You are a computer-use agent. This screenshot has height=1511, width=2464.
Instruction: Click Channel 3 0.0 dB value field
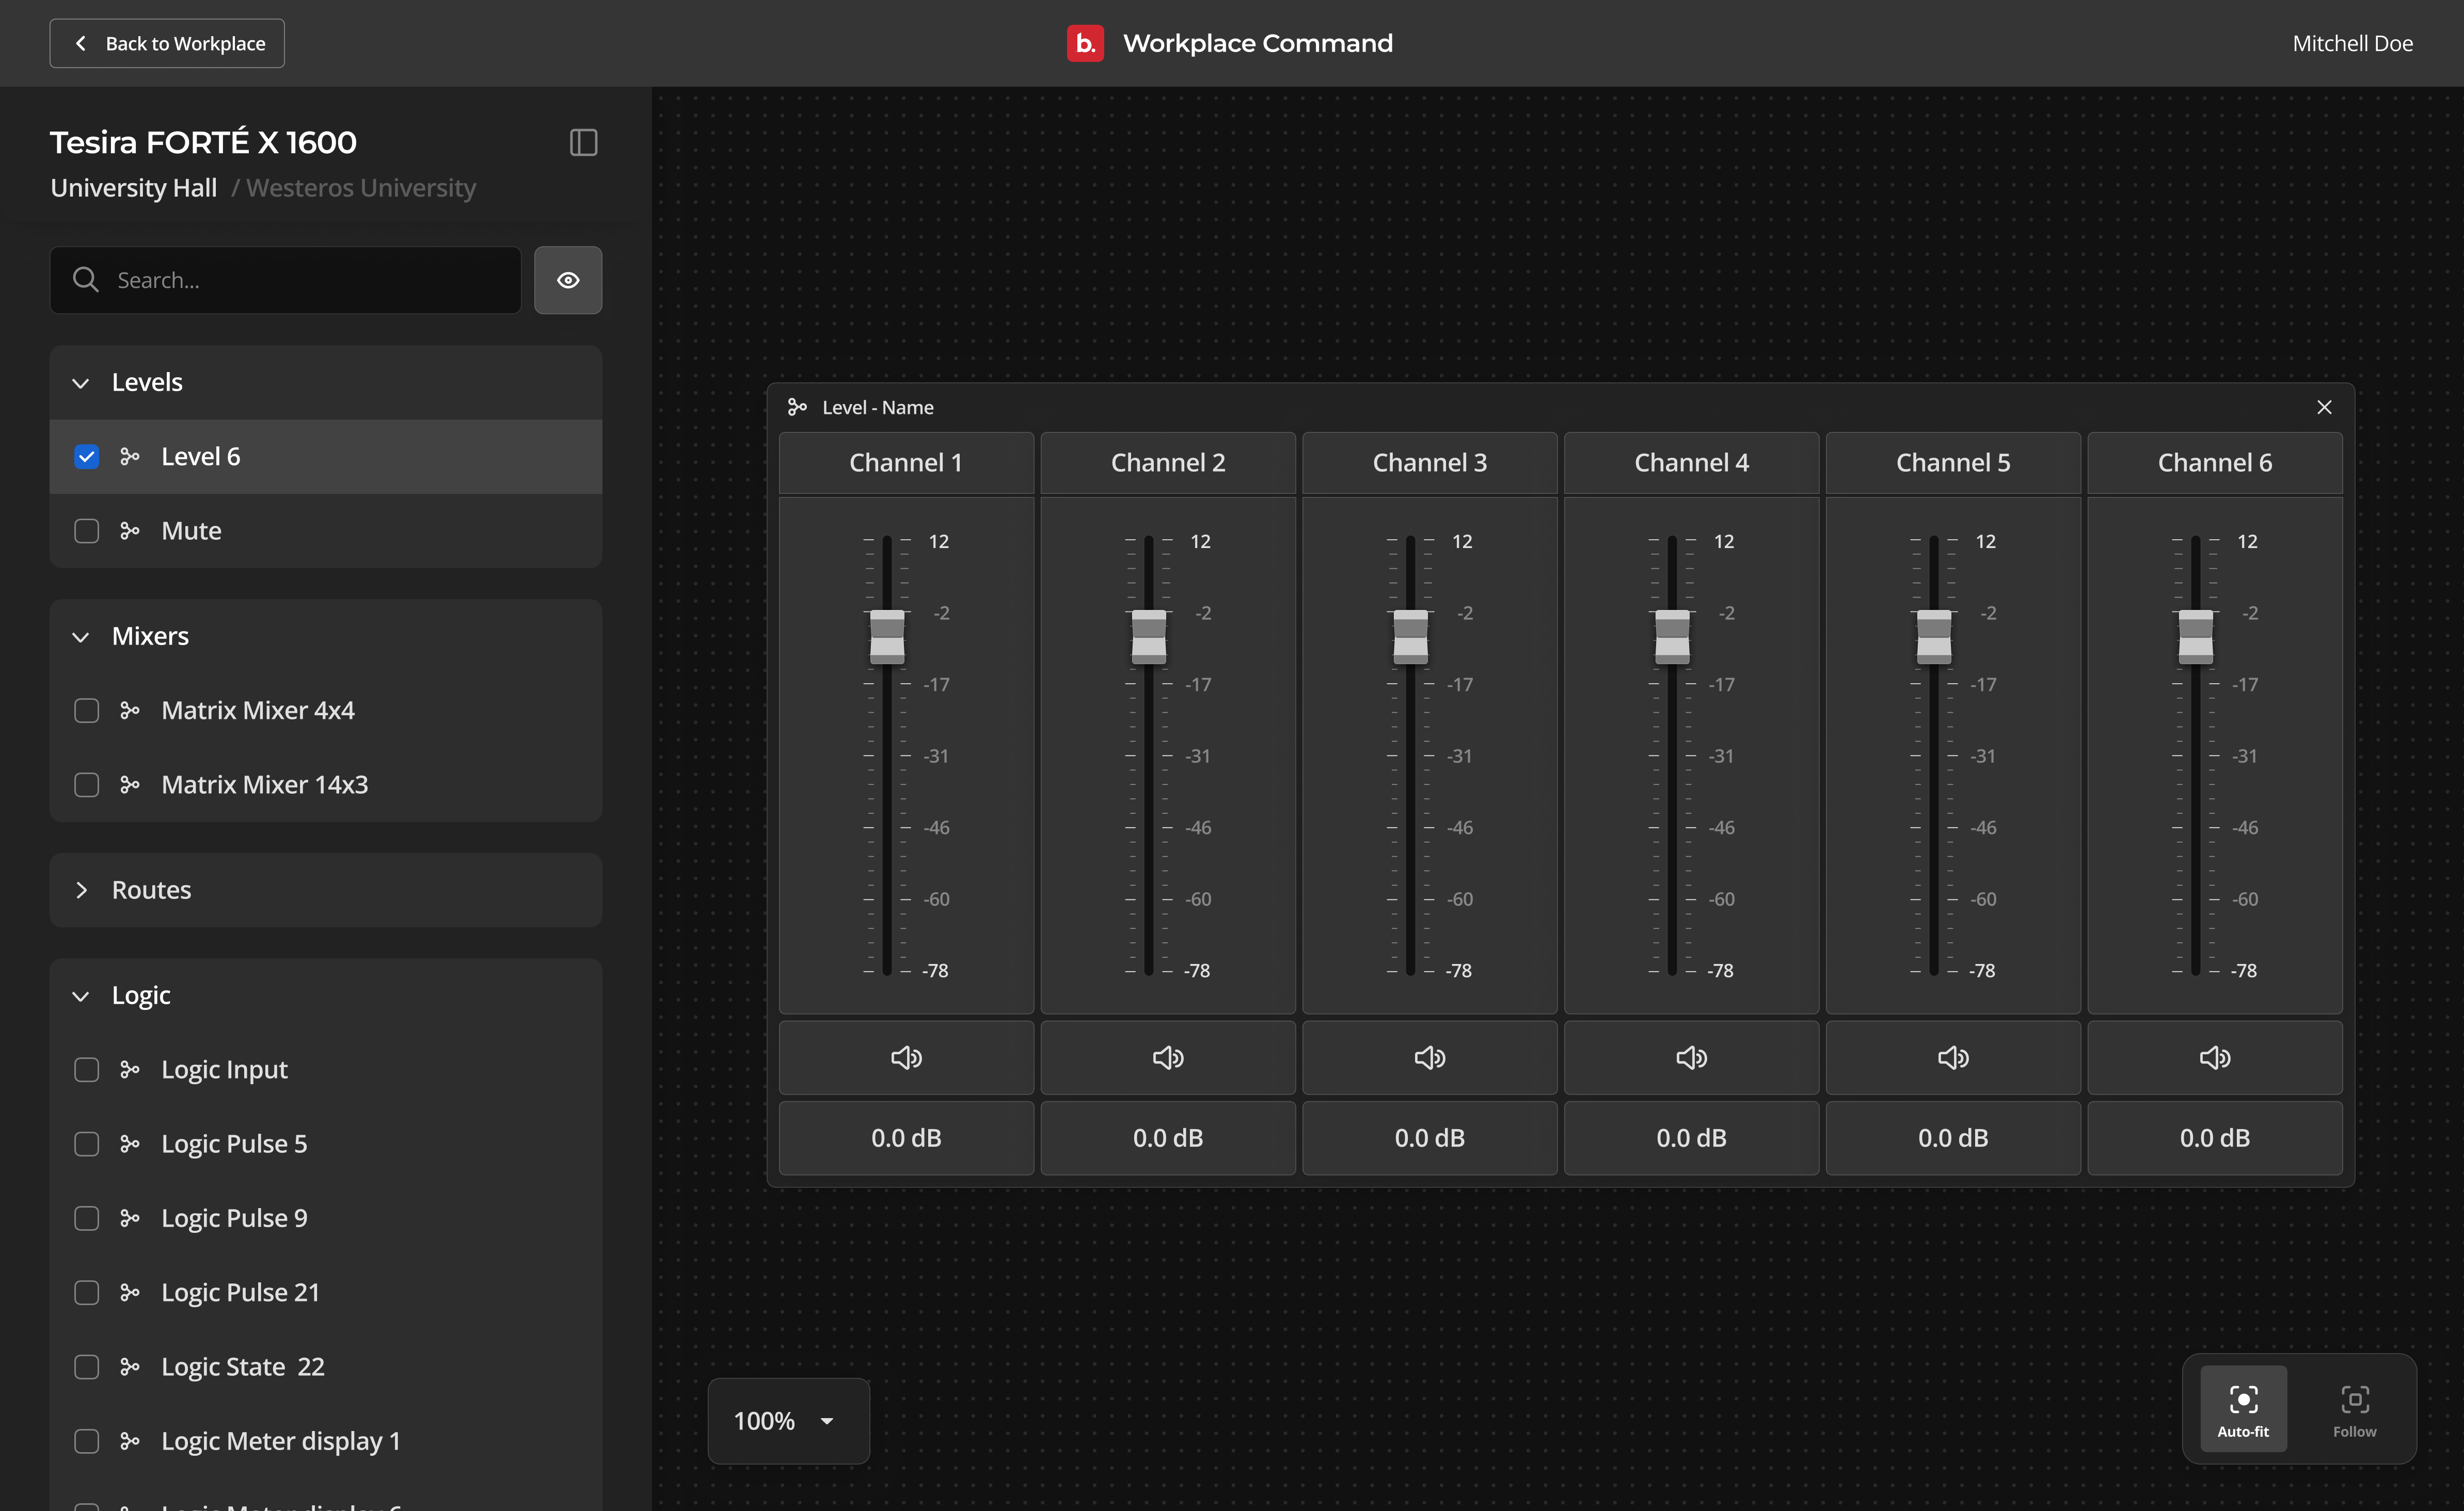click(x=1430, y=1138)
